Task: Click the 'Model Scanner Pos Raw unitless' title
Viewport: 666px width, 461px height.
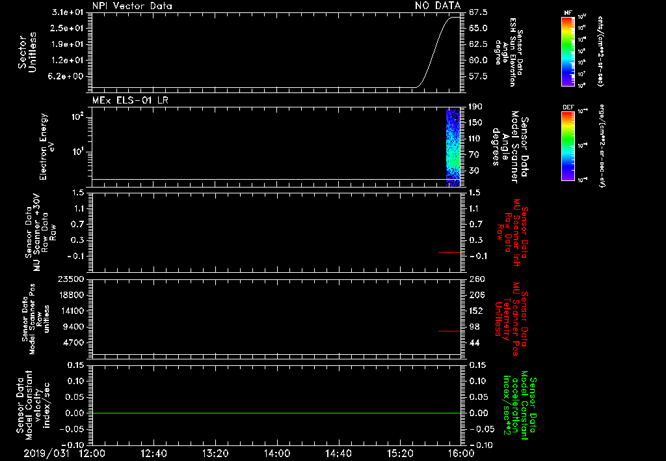Action: 36,319
